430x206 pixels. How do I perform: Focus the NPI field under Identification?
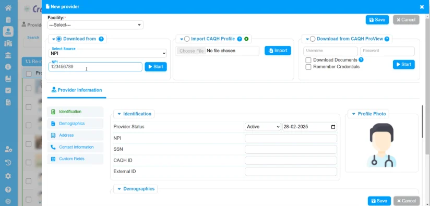(x=291, y=138)
